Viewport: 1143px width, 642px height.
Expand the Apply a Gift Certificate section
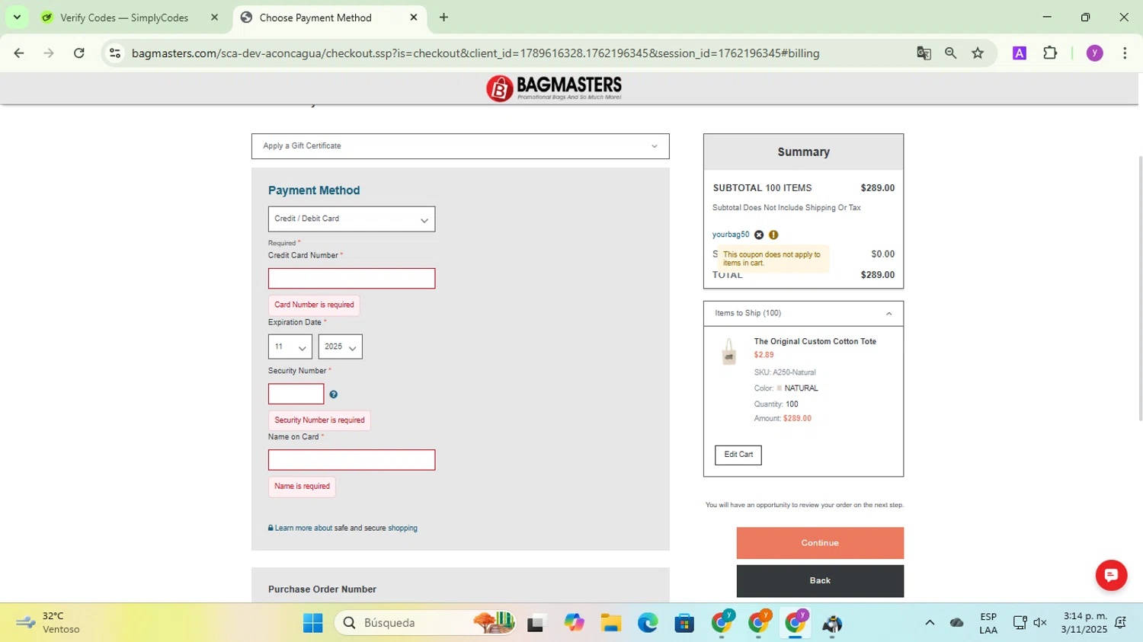[x=460, y=146]
